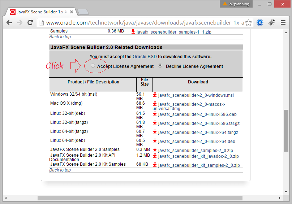
Task: Click the page icon in address bar
Action: (42, 23)
